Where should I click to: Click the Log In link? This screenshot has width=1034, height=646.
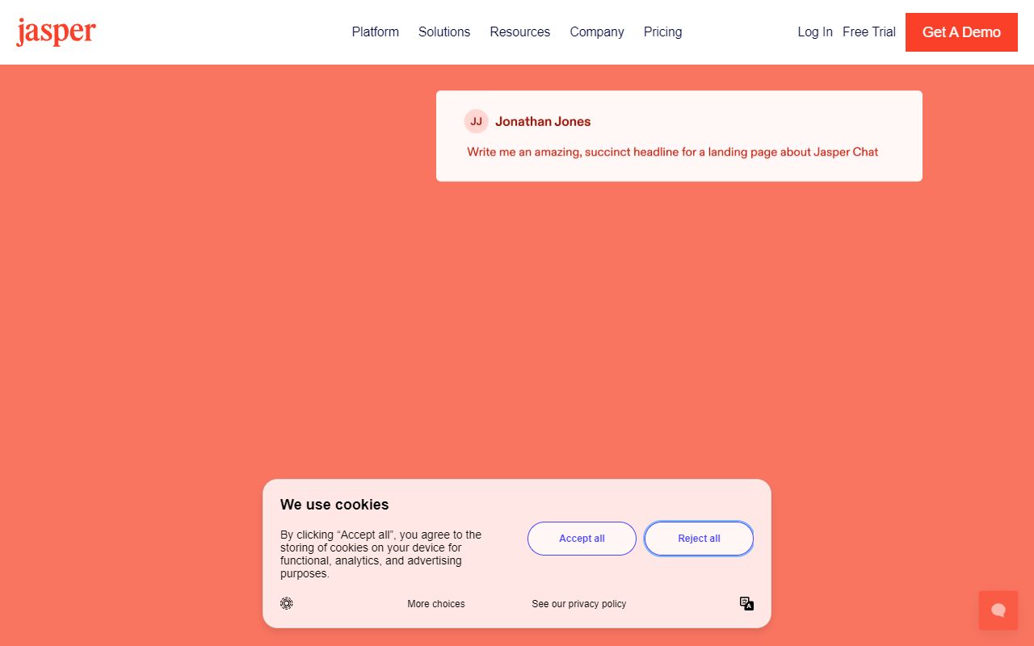814,31
